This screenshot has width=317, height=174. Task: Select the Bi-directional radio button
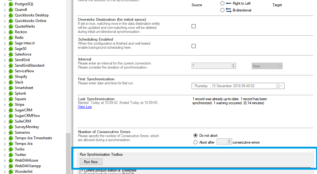point(222,10)
